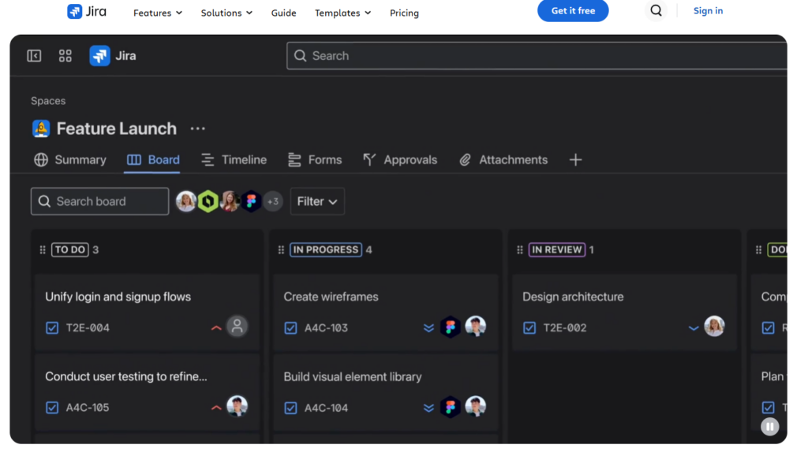The height and width of the screenshot is (456, 808).
Task: Toggle the task checkbox for A4C-105
Action: coord(52,408)
